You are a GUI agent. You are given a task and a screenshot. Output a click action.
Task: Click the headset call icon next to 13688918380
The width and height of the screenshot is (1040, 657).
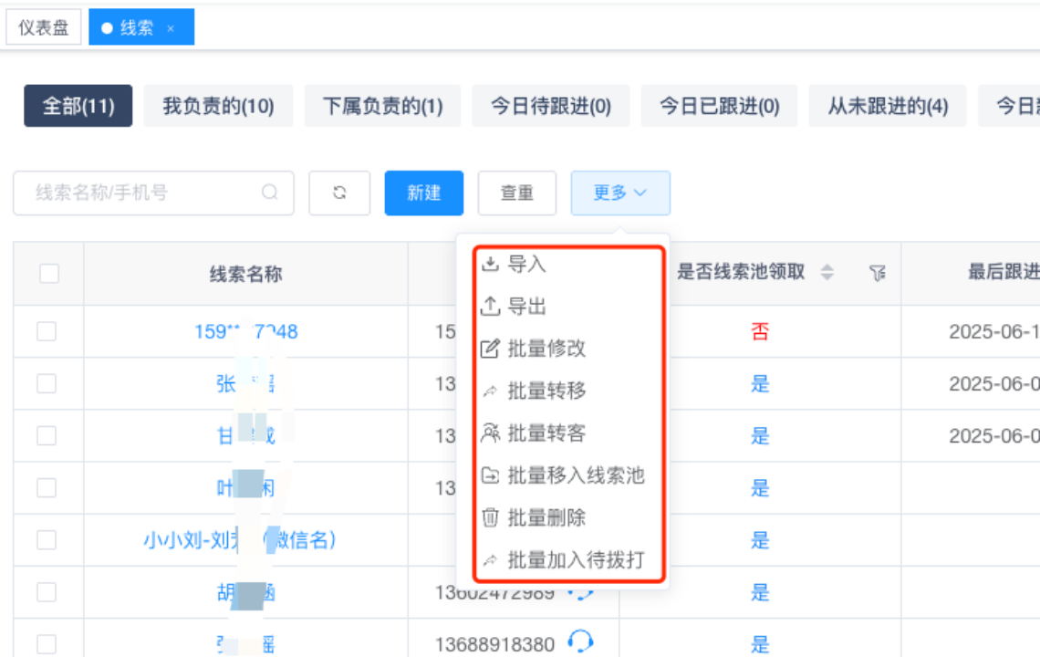pyautogui.click(x=580, y=642)
